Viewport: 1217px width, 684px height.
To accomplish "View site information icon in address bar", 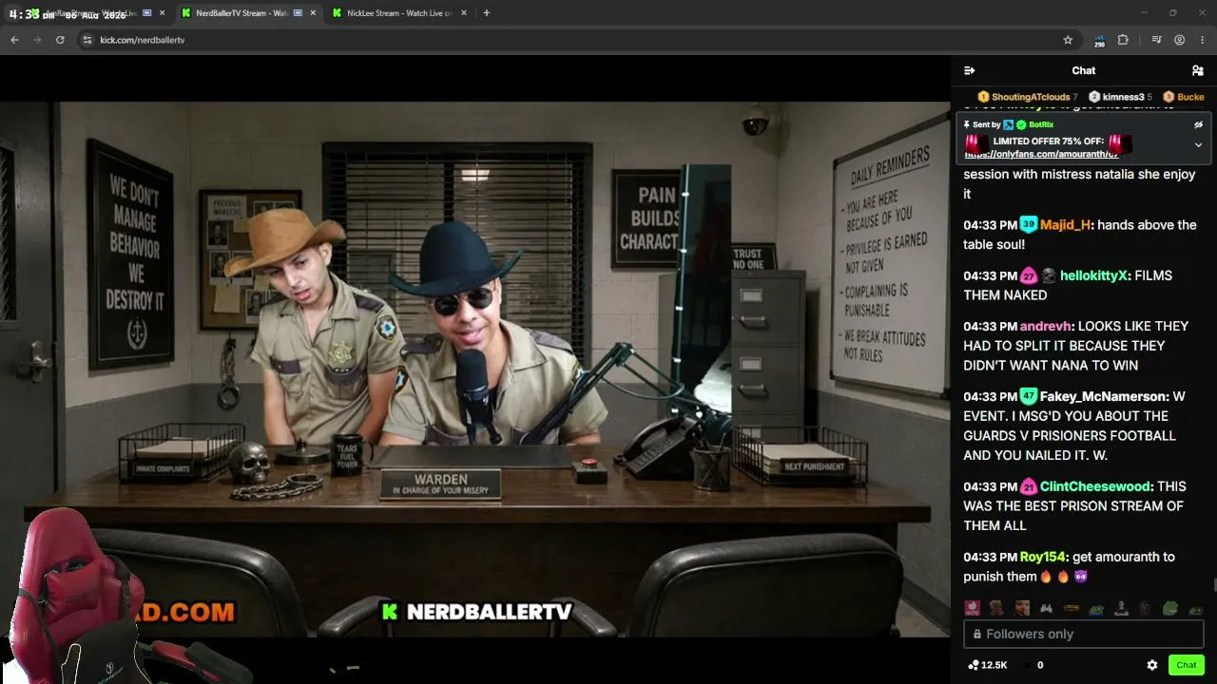I will point(87,40).
